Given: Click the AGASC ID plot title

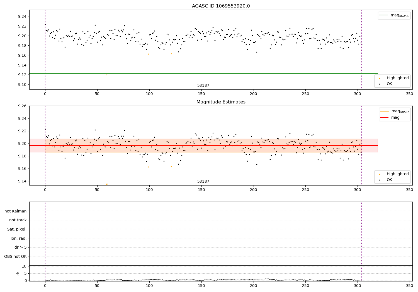Looking at the screenshot, I should pos(221,6).
